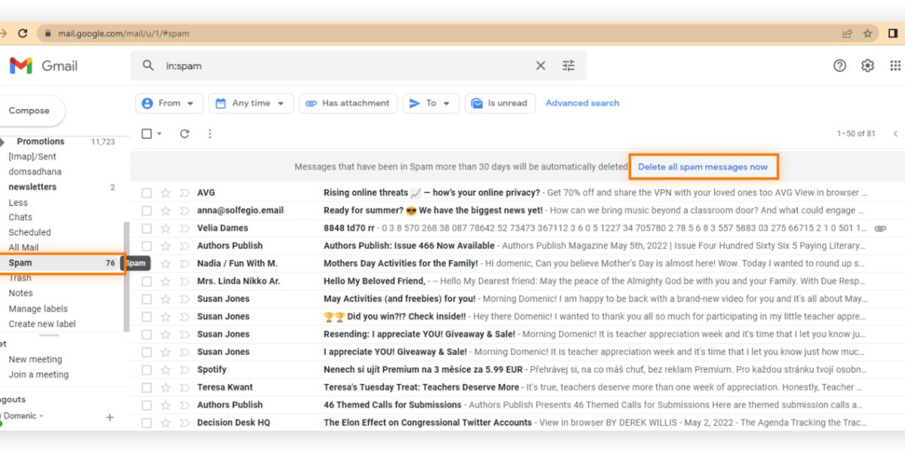The width and height of the screenshot is (905, 452).
Task: Mark Decision Desk HQ email as important
Action: point(184,423)
